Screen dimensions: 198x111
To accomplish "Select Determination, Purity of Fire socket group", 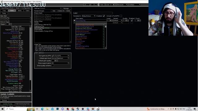I will [x=52, y=31].
